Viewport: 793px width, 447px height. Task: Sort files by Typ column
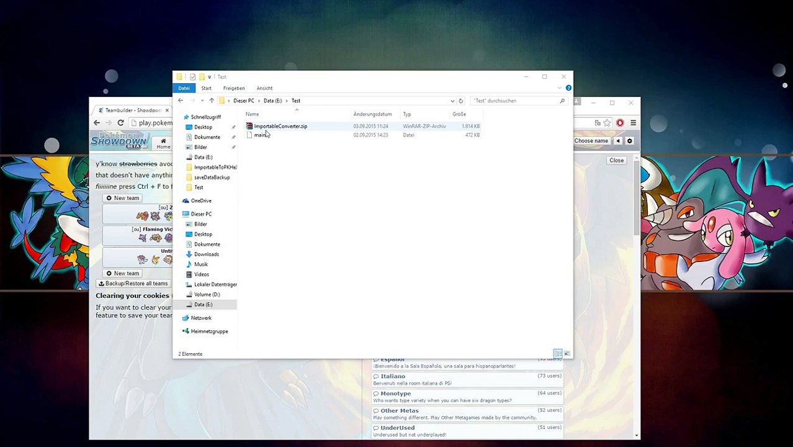pos(407,114)
